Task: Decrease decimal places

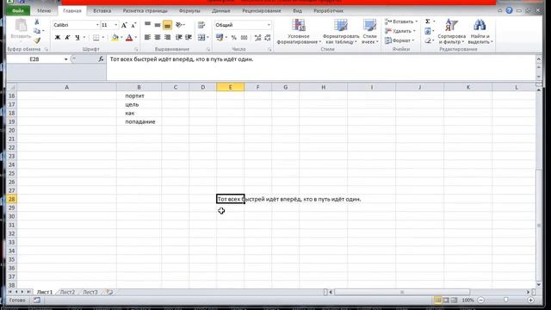Action: coord(268,37)
